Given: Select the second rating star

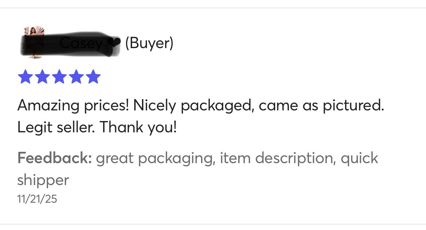Looking at the screenshot, I should [x=42, y=77].
